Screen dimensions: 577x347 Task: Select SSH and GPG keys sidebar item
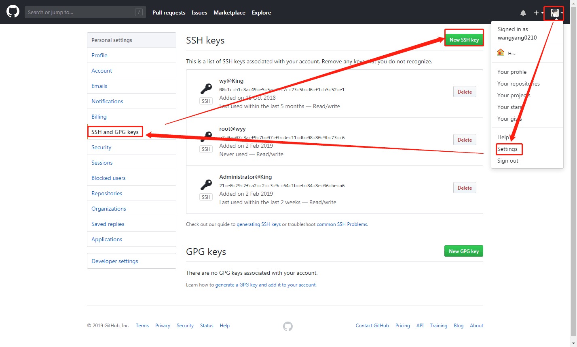[x=131, y=132]
